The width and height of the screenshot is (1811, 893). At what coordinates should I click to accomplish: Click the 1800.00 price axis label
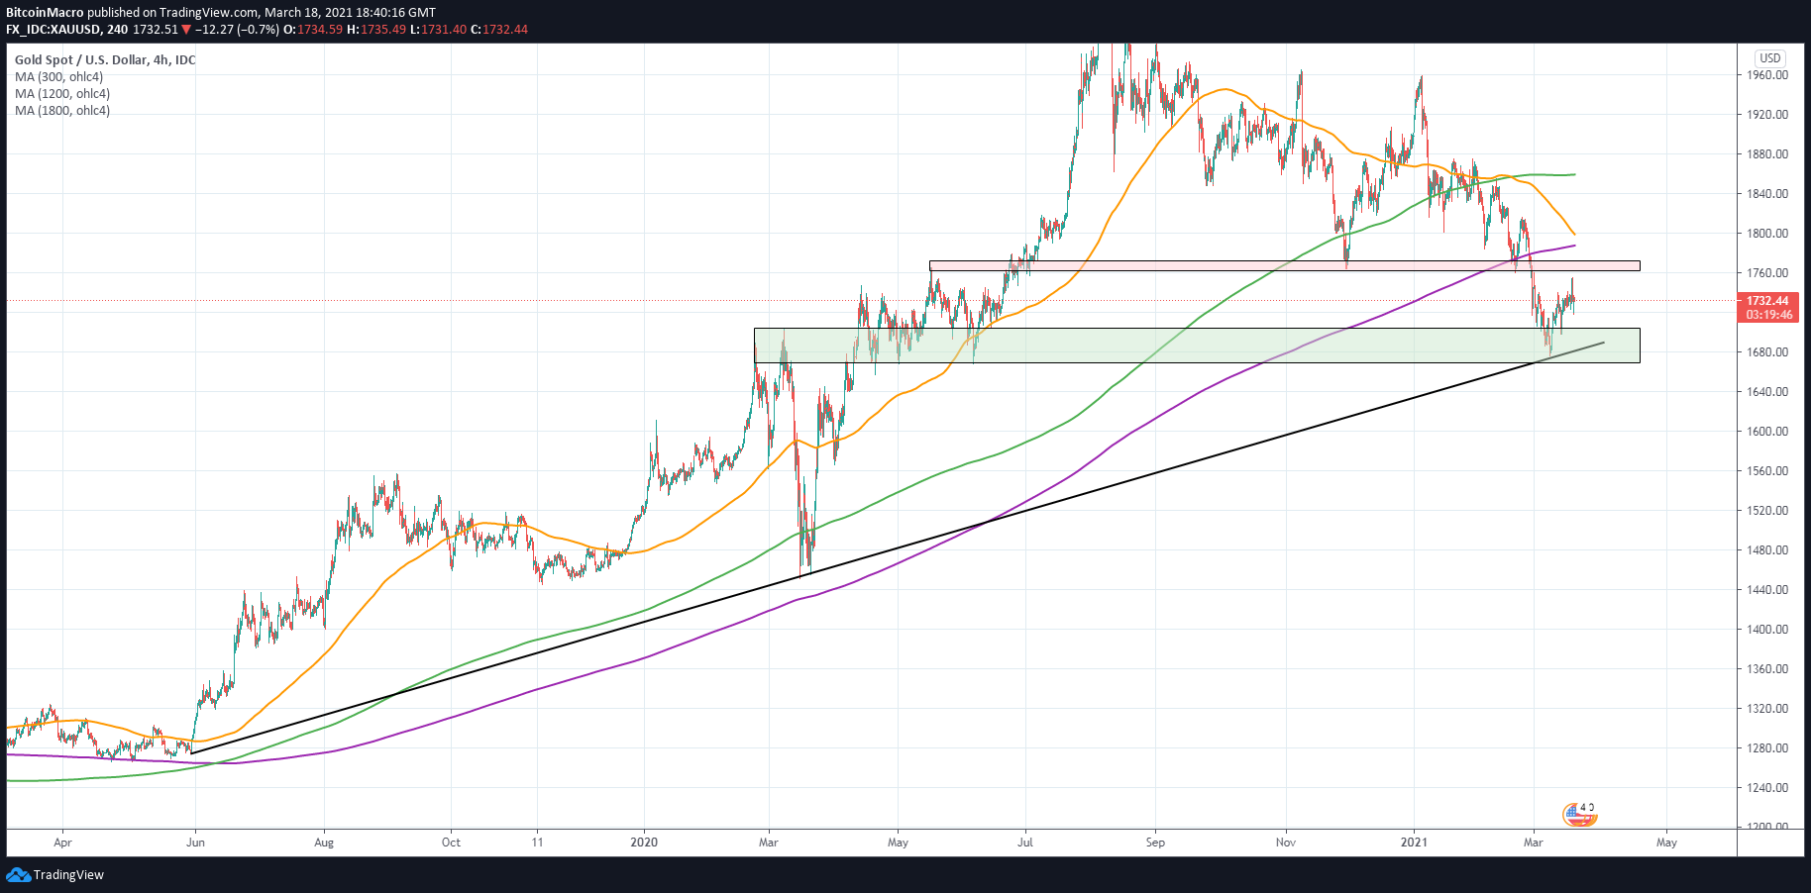point(1767,234)
